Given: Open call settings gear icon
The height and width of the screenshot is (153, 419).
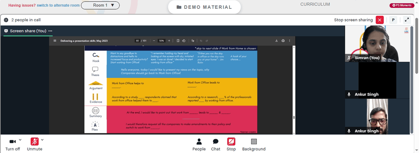Looking at the screenshot, I should [6, 20].
